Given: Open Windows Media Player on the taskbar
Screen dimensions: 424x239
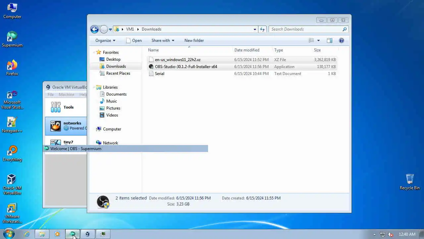Looking at the screenshot, I should pos(57,234).
